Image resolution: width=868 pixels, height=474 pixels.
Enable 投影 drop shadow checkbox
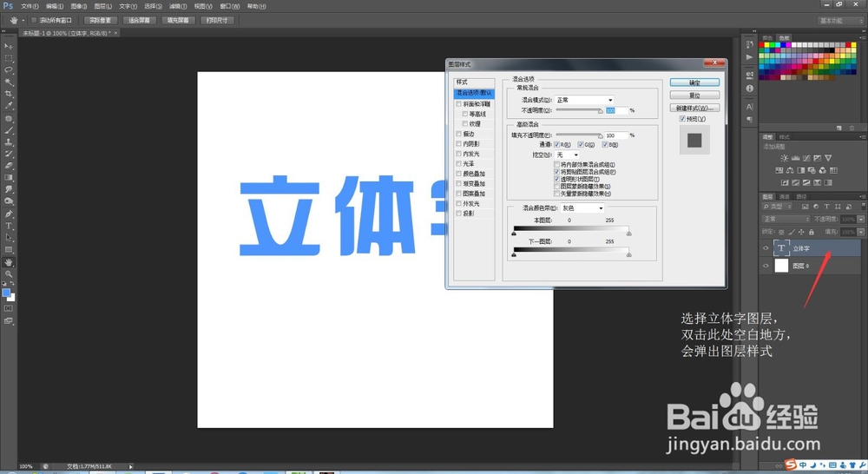(458, 214)
